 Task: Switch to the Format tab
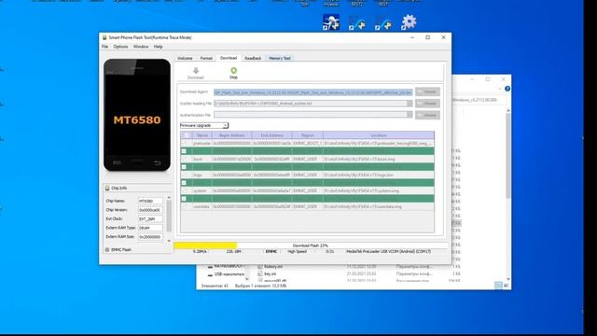[x=206, y=58]
